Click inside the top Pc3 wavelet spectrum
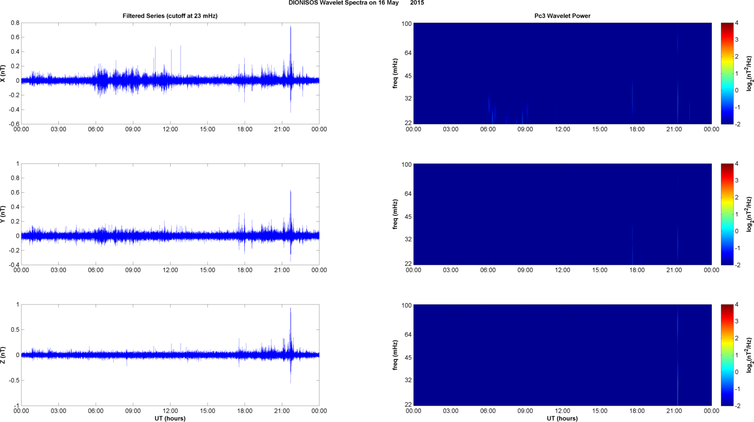Viewport: 754px width, 422px height. pos(562,74)
